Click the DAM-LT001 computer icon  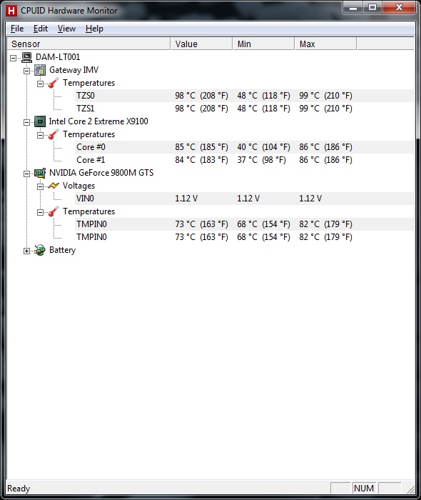pyautogui.click(x=26, y=57)
